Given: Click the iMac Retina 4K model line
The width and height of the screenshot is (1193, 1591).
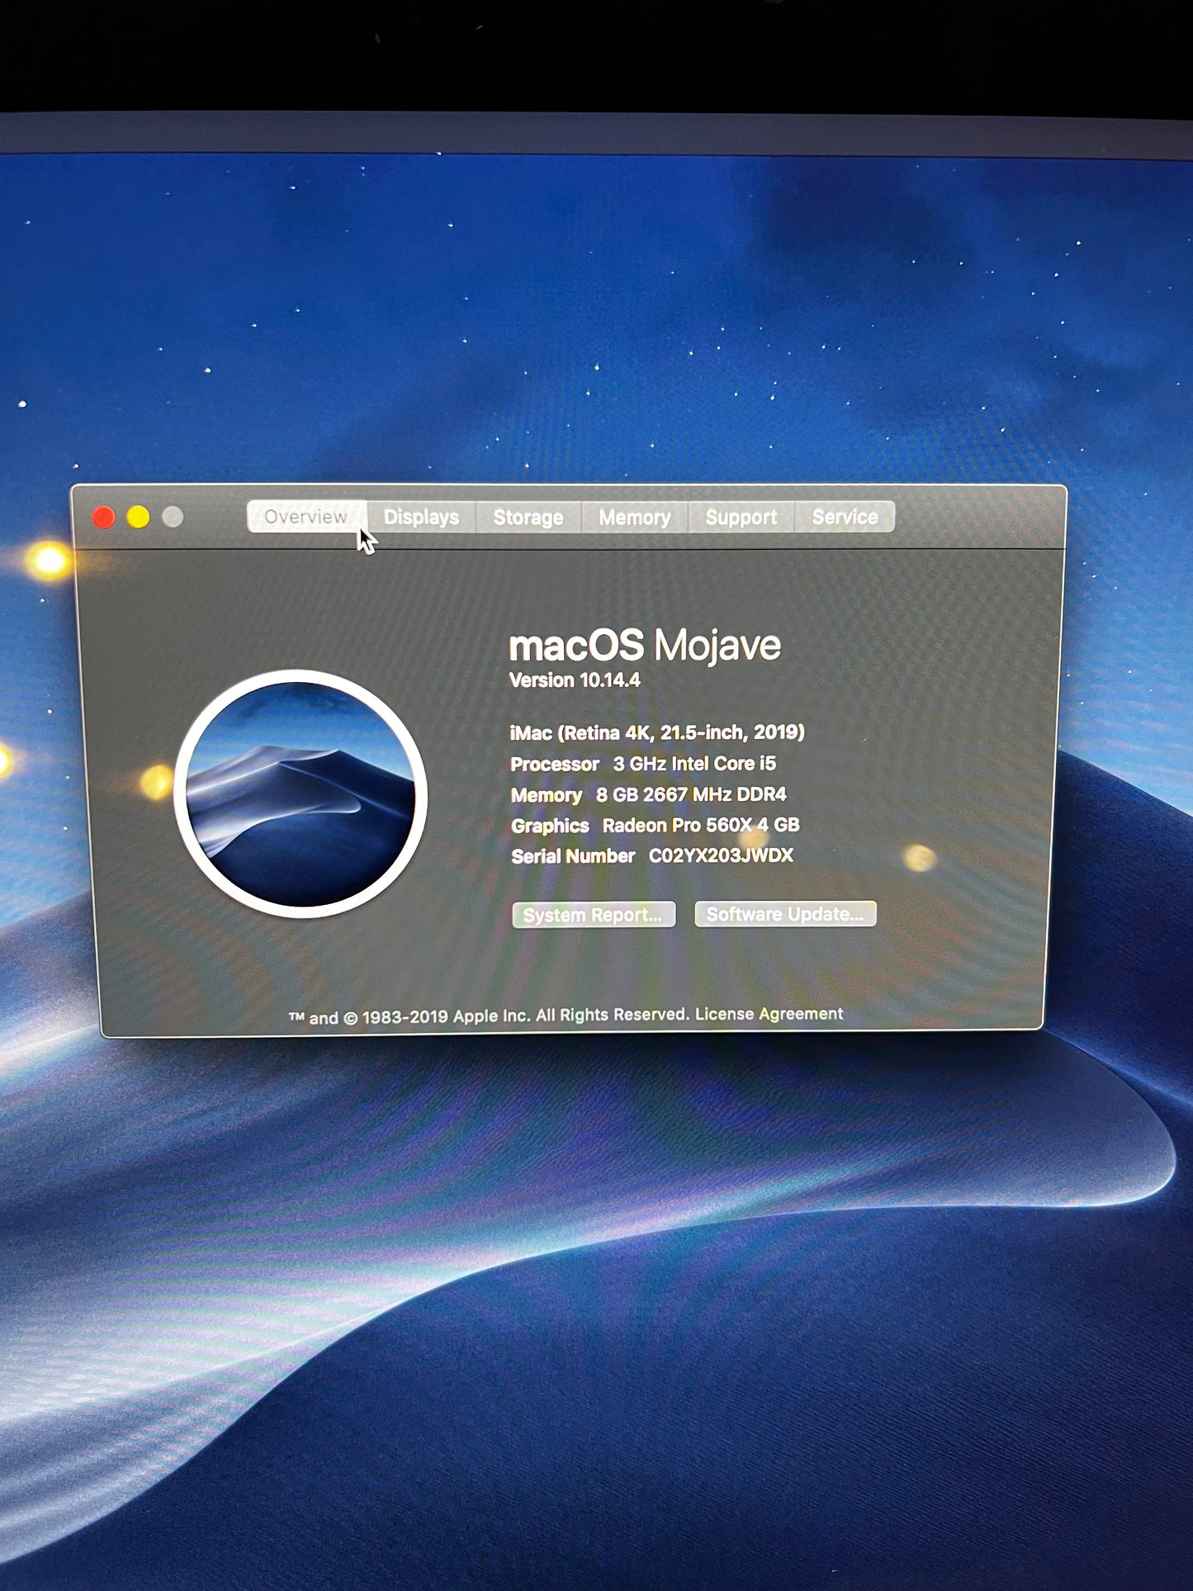Looking at the screenshot, I should tap(657, 732).
